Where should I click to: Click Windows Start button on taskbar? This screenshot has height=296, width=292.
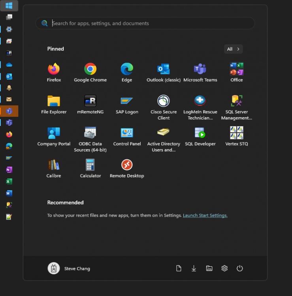click(9, 6)
